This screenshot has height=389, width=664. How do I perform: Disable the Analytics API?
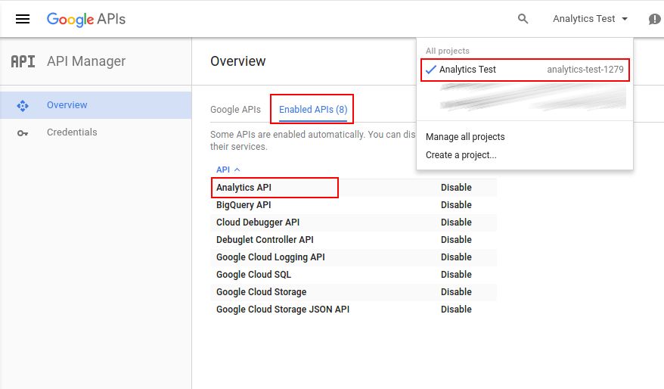pyautogui.click(x=456, y=187)
